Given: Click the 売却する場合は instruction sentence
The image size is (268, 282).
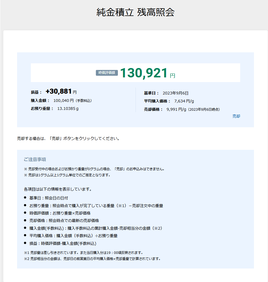Looking at the screenshot, I should [x=68, y=139].
